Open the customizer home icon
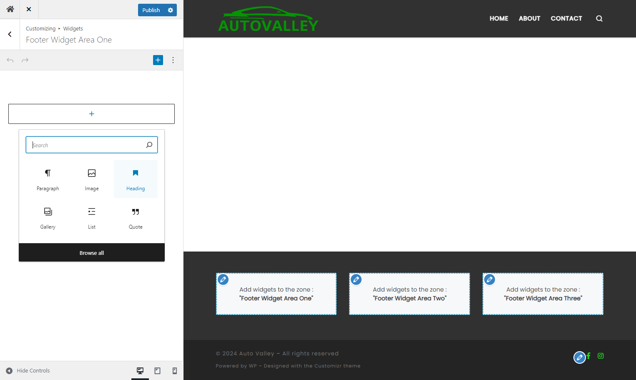Image resolution: width=636 pixels, height=380 pixels. click(10, 9)
